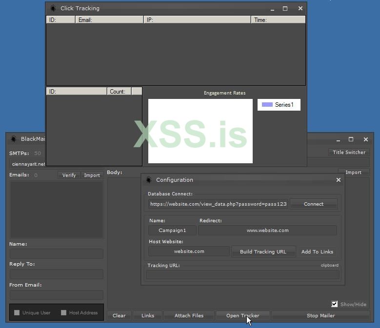Click the Verify button next to Emails
380x328 pixels.
(x=69, y=175)
